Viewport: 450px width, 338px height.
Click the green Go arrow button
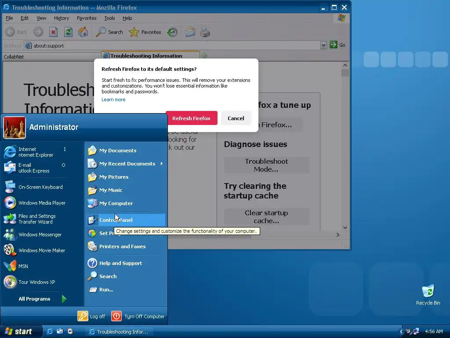coord(334,44)
